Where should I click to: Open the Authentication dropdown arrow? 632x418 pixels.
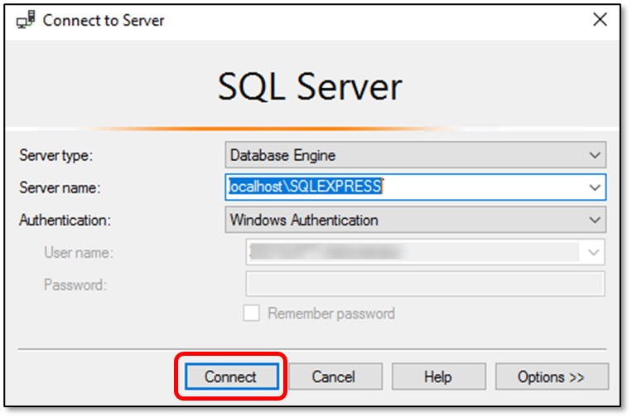tap(595, 221)
